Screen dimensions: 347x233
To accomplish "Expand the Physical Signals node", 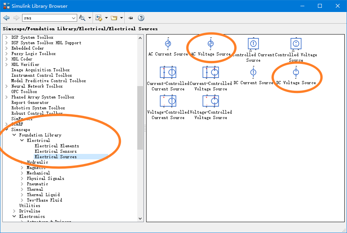I will pos(22,178).
